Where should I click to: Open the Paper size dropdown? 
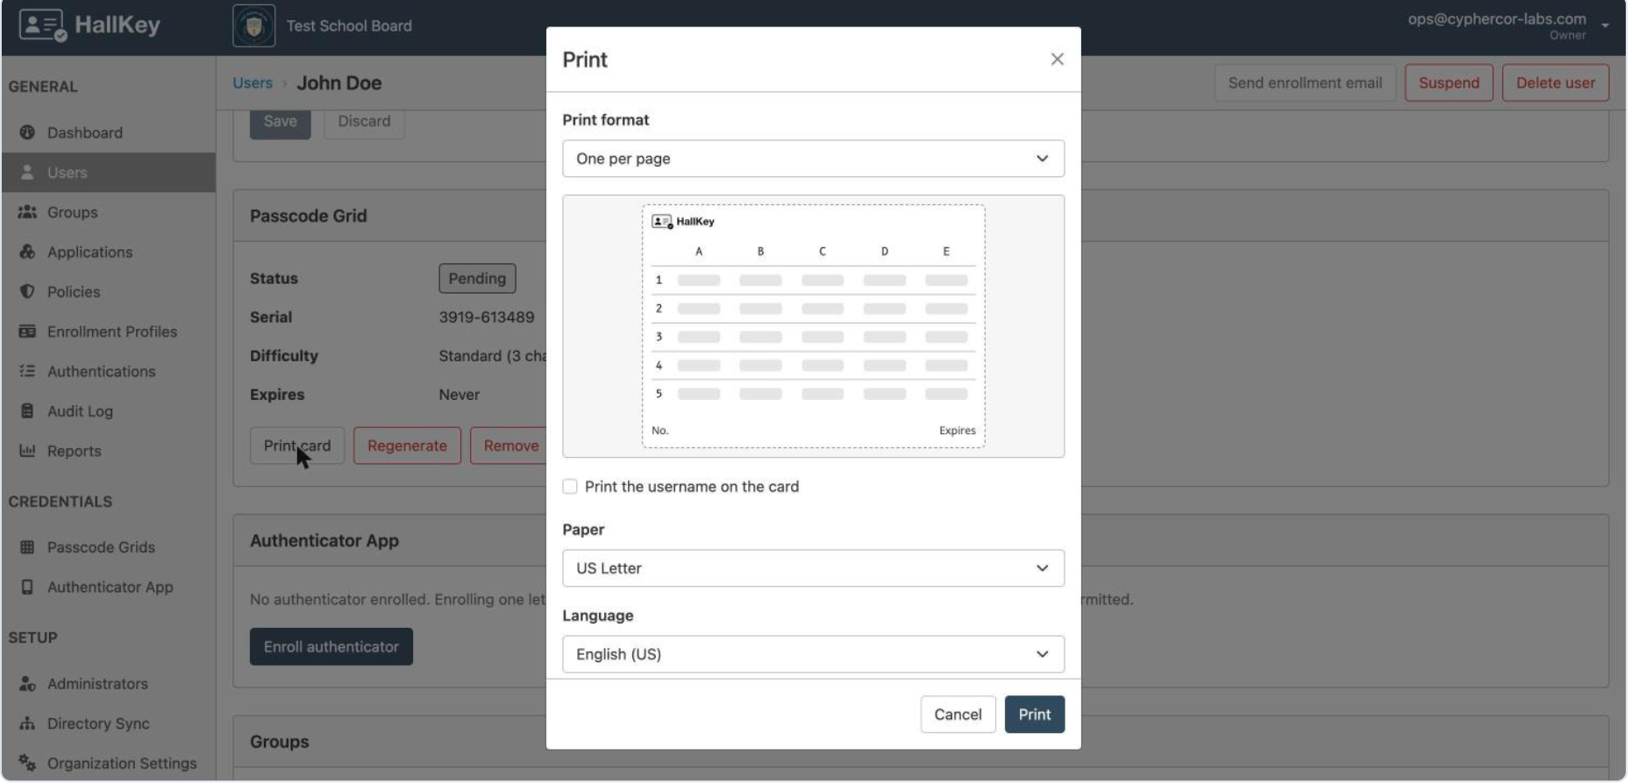coord(814,568)
